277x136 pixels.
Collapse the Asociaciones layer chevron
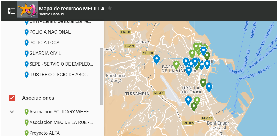(12, 111)
